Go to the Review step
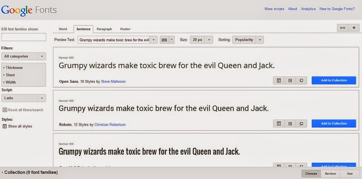Image resolution: width=362 pixels, height=179 pixels. [x=330, y=174]
